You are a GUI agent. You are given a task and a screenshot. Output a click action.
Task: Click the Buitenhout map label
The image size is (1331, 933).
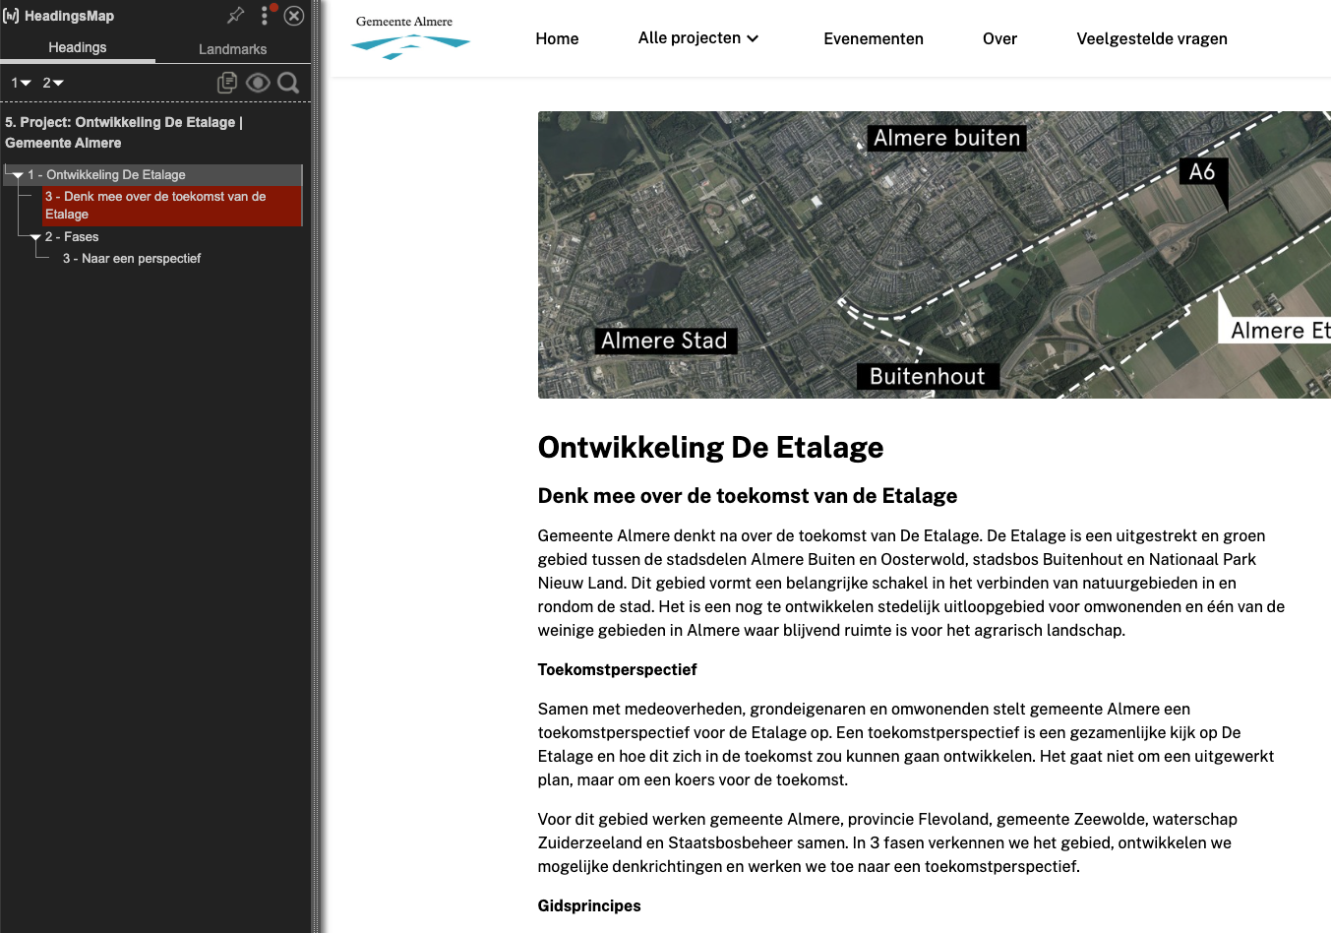point(928,376)
